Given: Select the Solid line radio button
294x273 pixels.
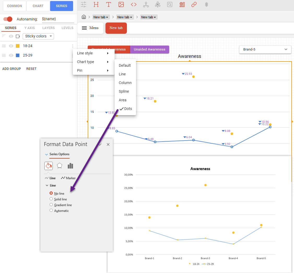Looking at the screenshot, I should [x=51, y=199].
